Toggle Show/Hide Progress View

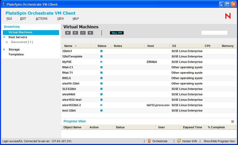pos(219,141)
